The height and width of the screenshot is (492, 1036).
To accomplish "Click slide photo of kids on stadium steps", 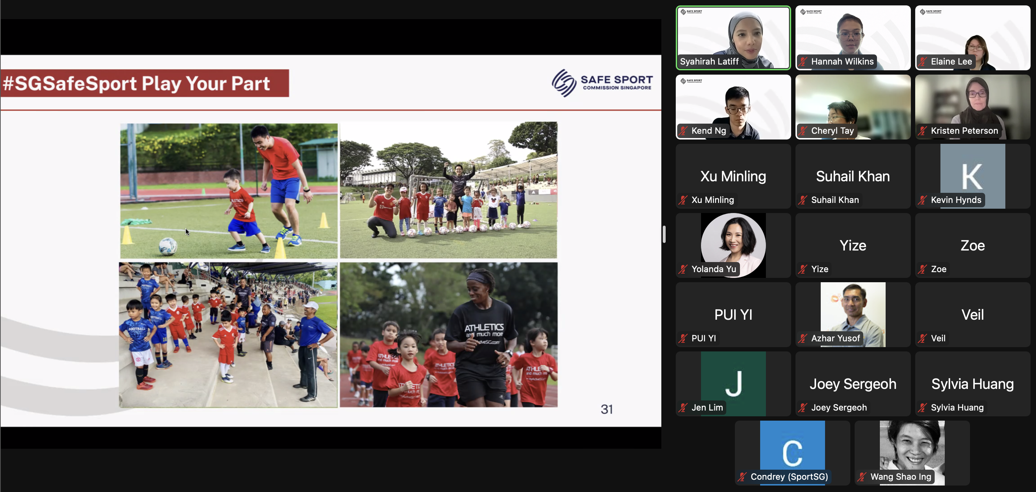I will click(228, 335).
